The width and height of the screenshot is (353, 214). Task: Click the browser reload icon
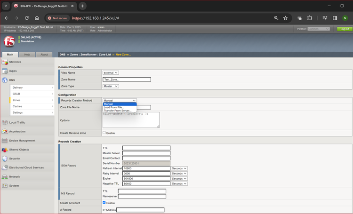click(x=26, y=18)
